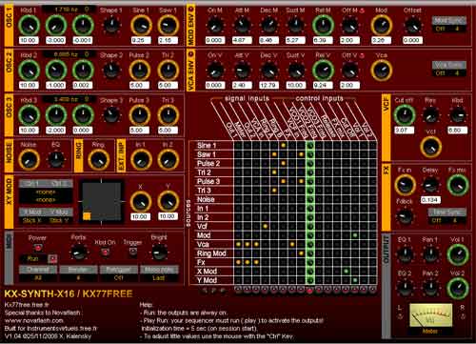Click the orange XY pad joystick handle

point(87,216)
